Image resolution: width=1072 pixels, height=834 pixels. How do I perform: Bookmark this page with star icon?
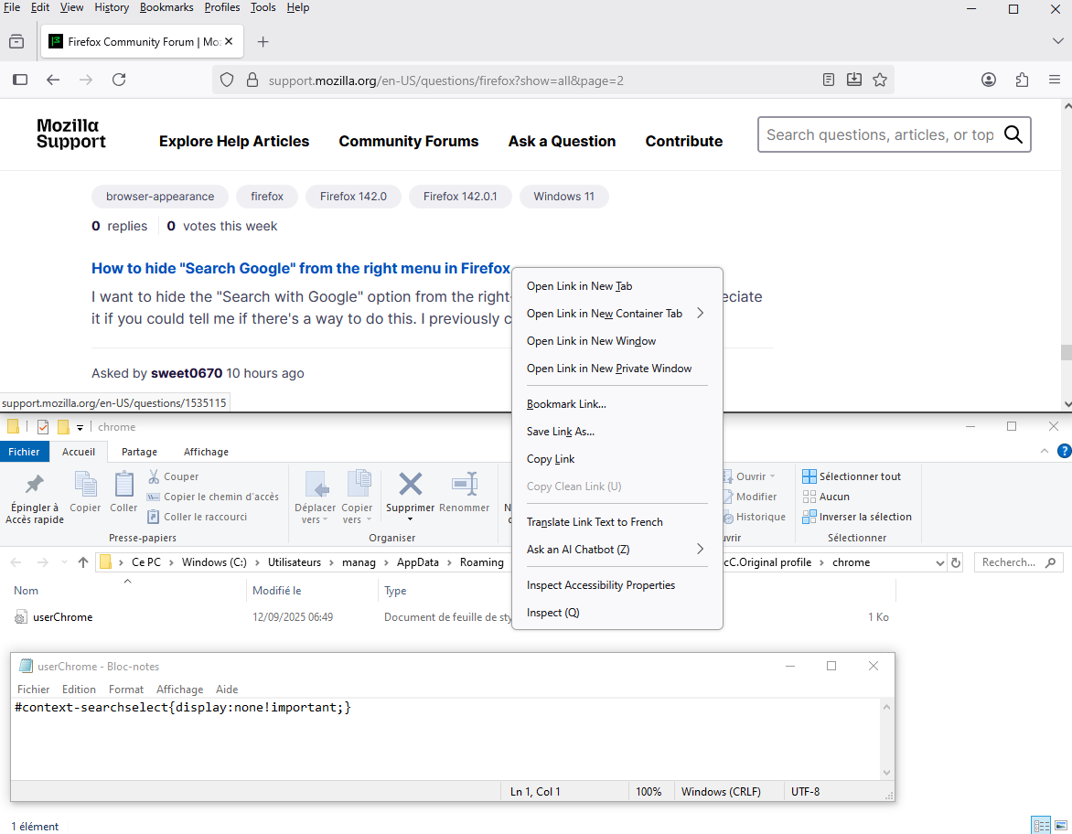coord(880,80)
